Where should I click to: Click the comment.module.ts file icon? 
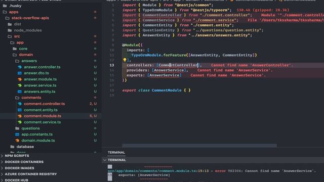(20, 116)
